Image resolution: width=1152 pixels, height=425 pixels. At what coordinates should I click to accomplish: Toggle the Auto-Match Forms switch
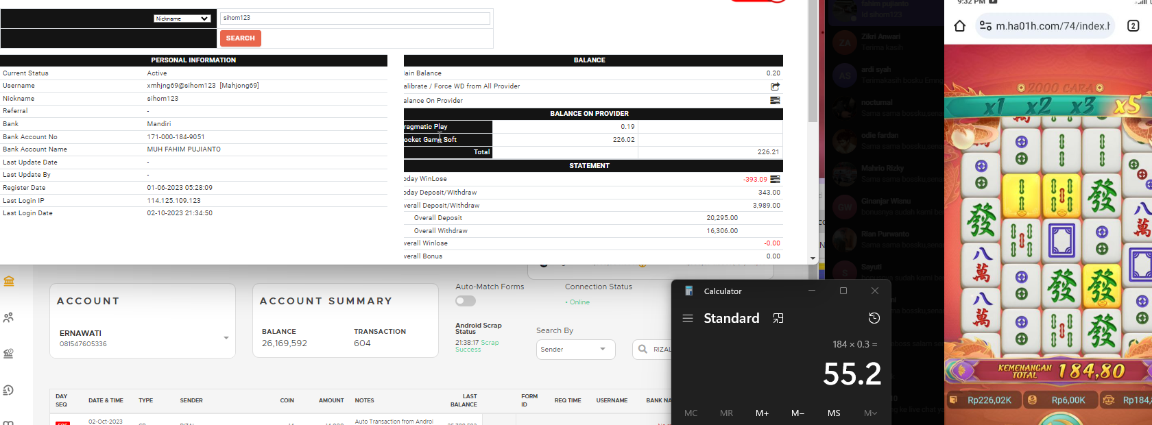tap(466, 301)
